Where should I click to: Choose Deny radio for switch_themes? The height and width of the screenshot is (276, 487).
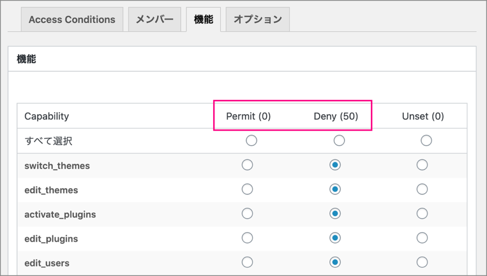(335, 165)
